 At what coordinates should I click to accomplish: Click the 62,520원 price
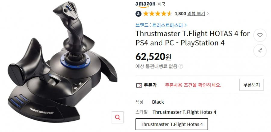153,57
